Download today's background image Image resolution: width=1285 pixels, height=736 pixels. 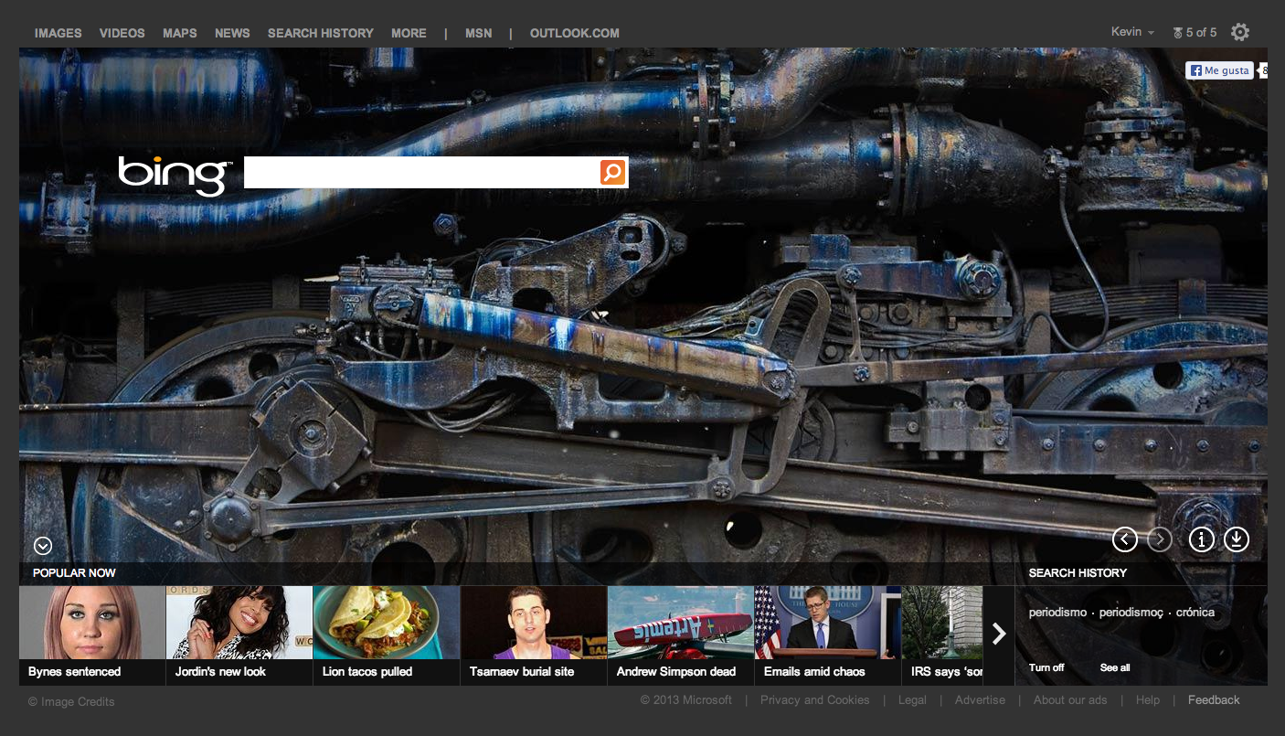coord(1236,539)
